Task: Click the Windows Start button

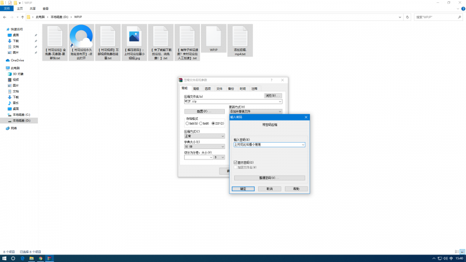Action: pyautogui.click(x=5, y=257)
